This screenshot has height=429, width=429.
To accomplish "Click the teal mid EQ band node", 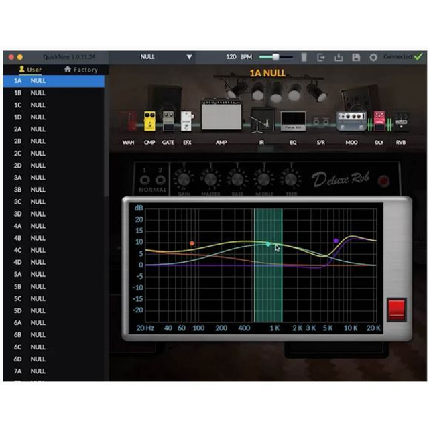I will [x=268, y=244].
